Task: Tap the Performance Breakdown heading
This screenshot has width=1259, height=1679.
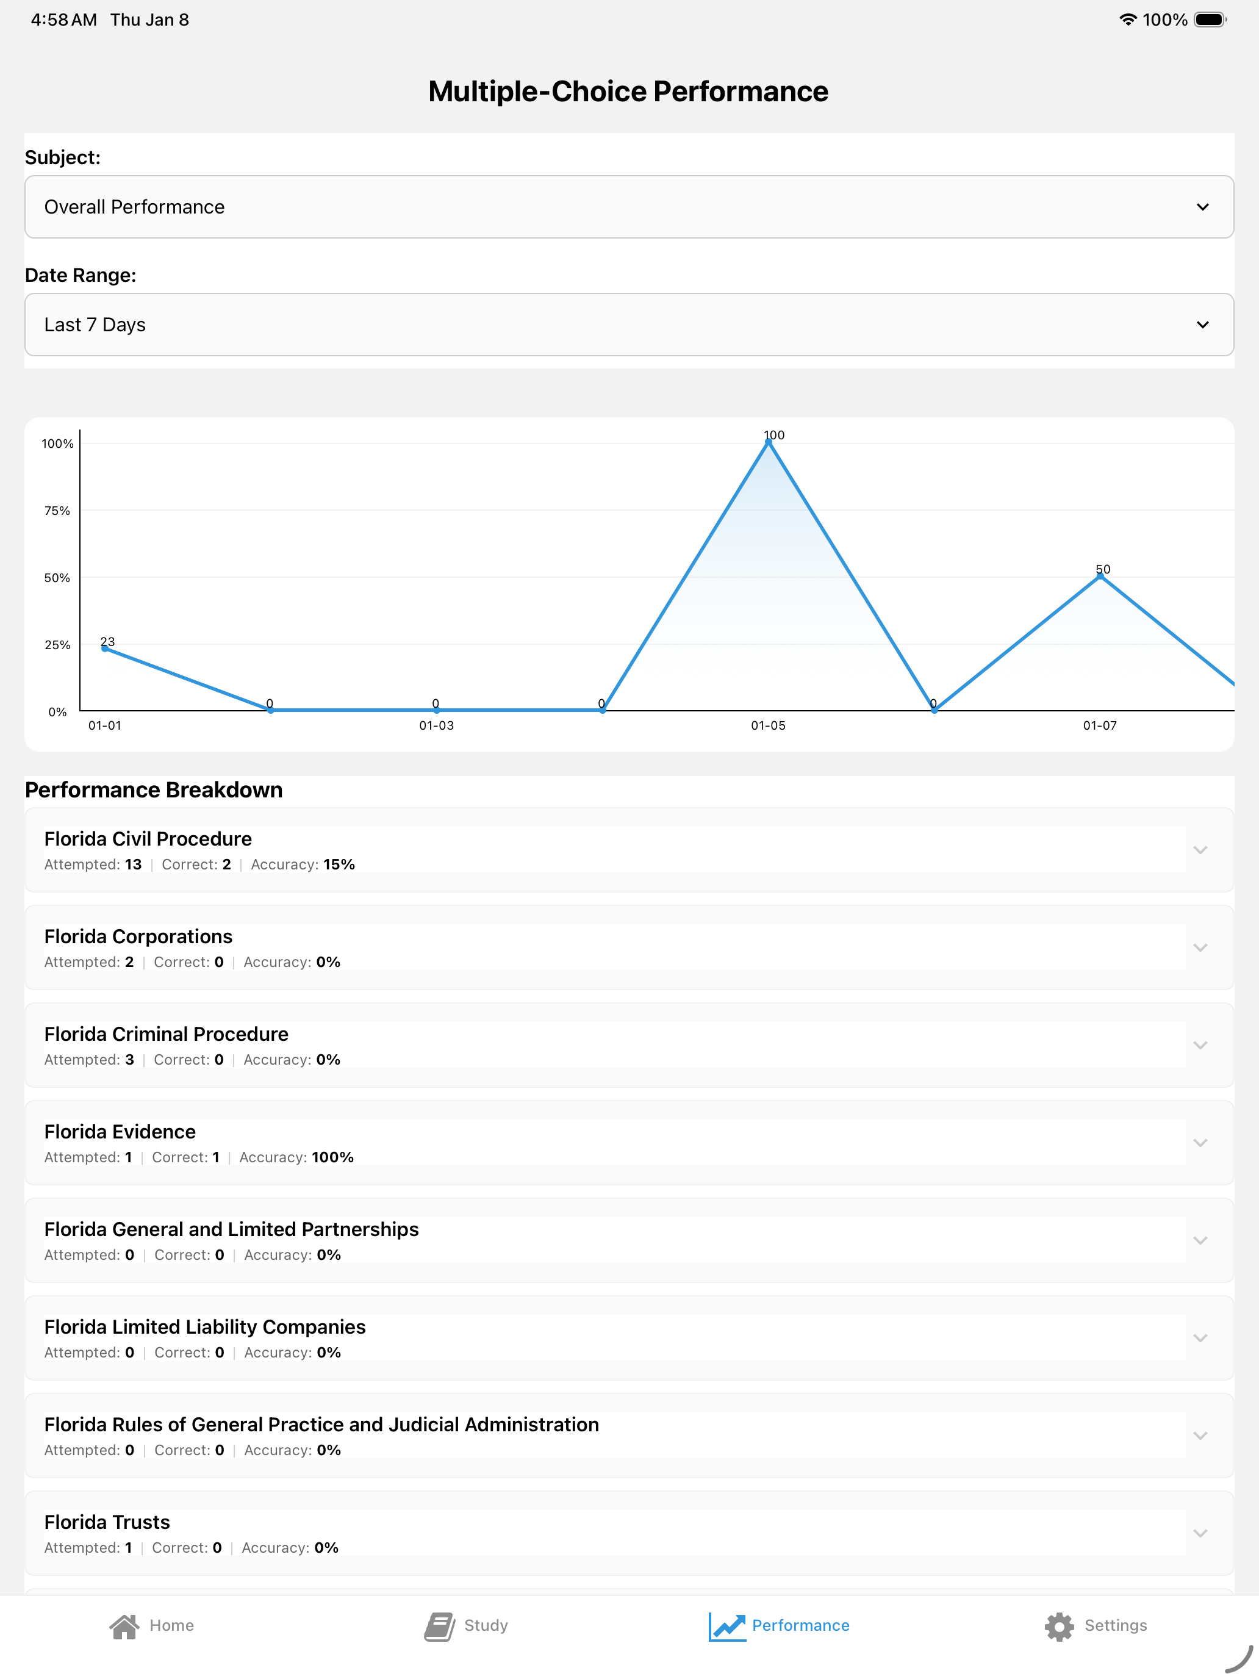Action: (153, 790)
